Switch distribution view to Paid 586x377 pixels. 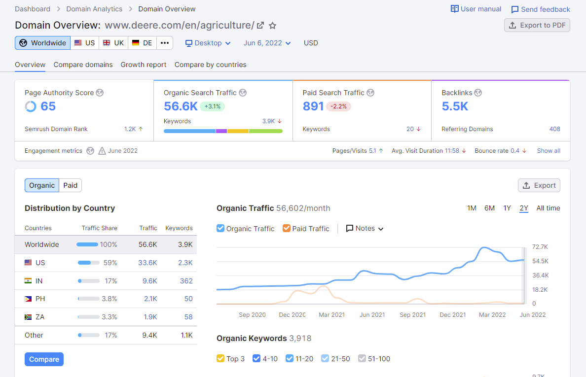click(70, 185)
